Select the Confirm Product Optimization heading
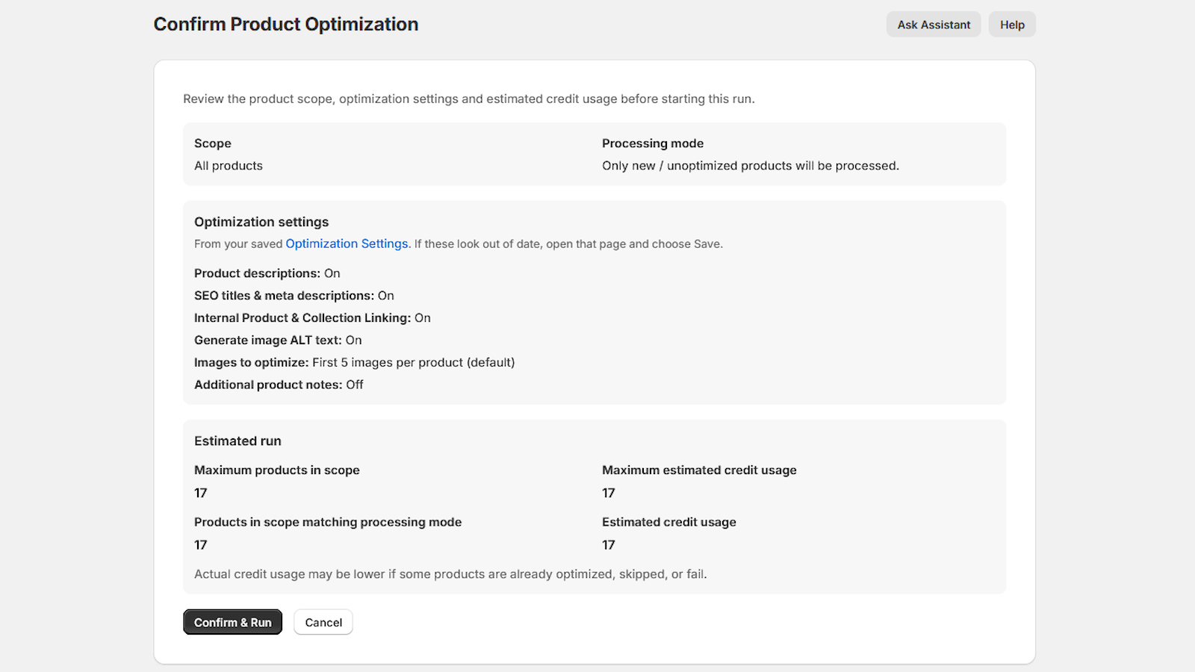This screenshot has height=672, width=1195. [x=286, y=24]
